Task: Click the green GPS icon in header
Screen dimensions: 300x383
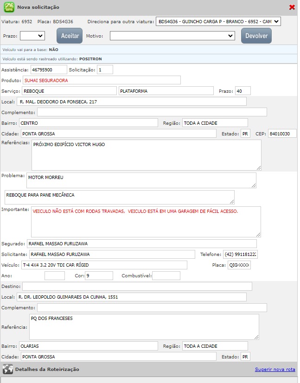Action: 9,7
